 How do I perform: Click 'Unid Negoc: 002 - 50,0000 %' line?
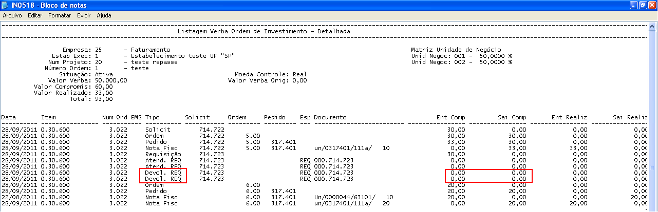461,62
